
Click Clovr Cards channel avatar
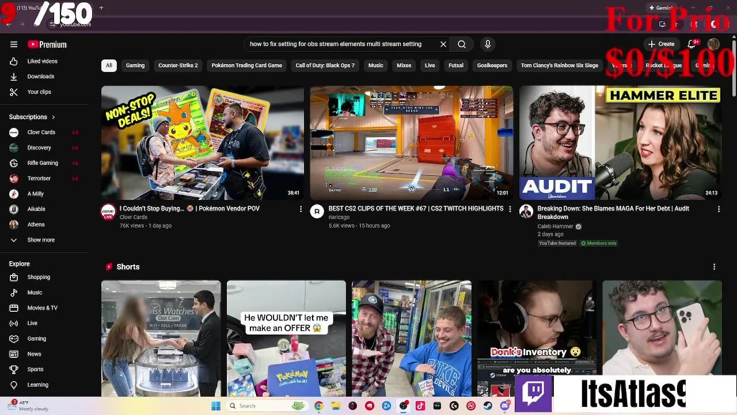click(x=108, y=212)
